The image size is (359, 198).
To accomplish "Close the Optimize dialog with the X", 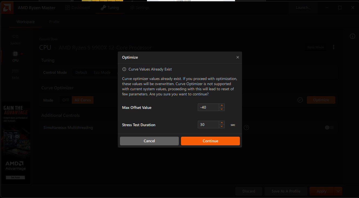I will 238,57.
